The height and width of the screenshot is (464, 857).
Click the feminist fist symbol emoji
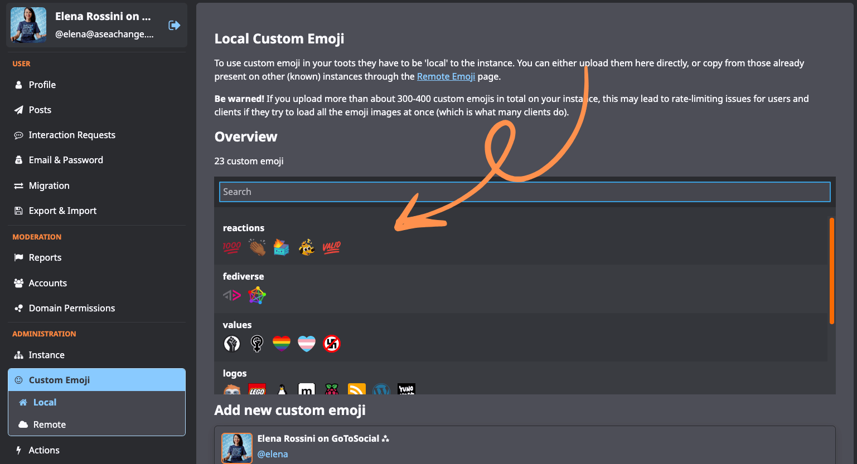tap(257, 344)
